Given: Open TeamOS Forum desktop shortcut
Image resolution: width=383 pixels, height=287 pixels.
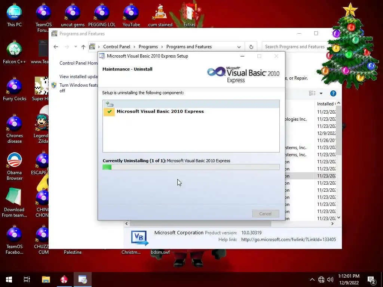Looking at the screenshot, I should coord(43,18).
